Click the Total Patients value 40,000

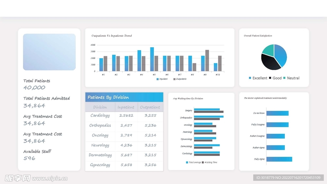coord(34,88)
